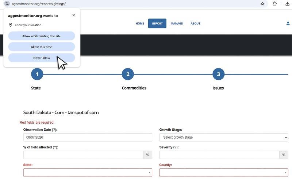Open the user account profile icon
The width and height of the screenshot is (292, 179).
coord(288,23)
